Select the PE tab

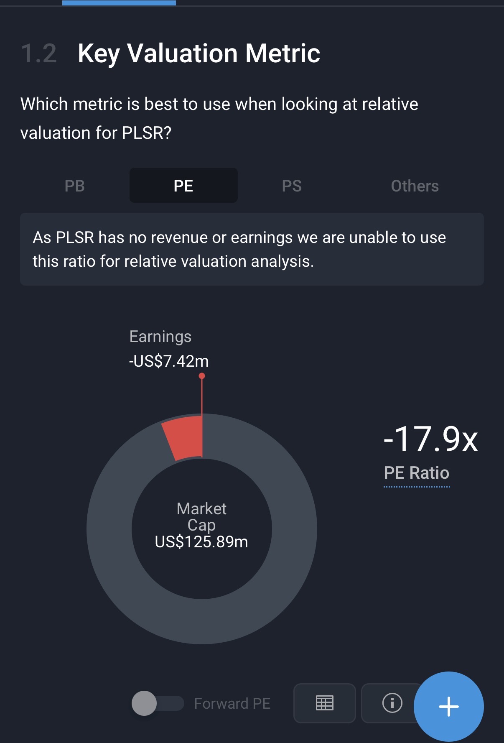[183, 186]
